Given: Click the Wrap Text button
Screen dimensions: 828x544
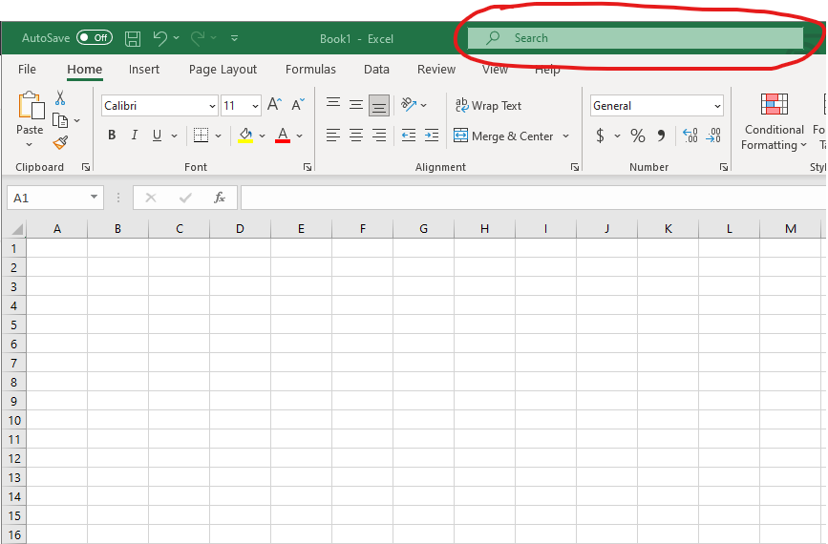Looking at the screenshot, I should click(488, 106).
